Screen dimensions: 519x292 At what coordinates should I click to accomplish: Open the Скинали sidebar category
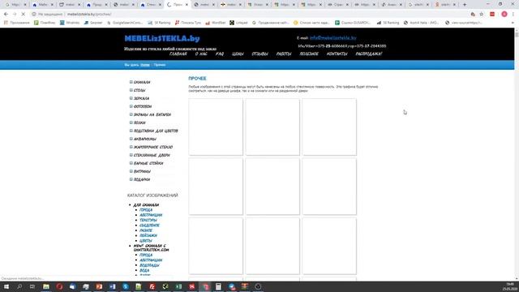pos(142,82)
